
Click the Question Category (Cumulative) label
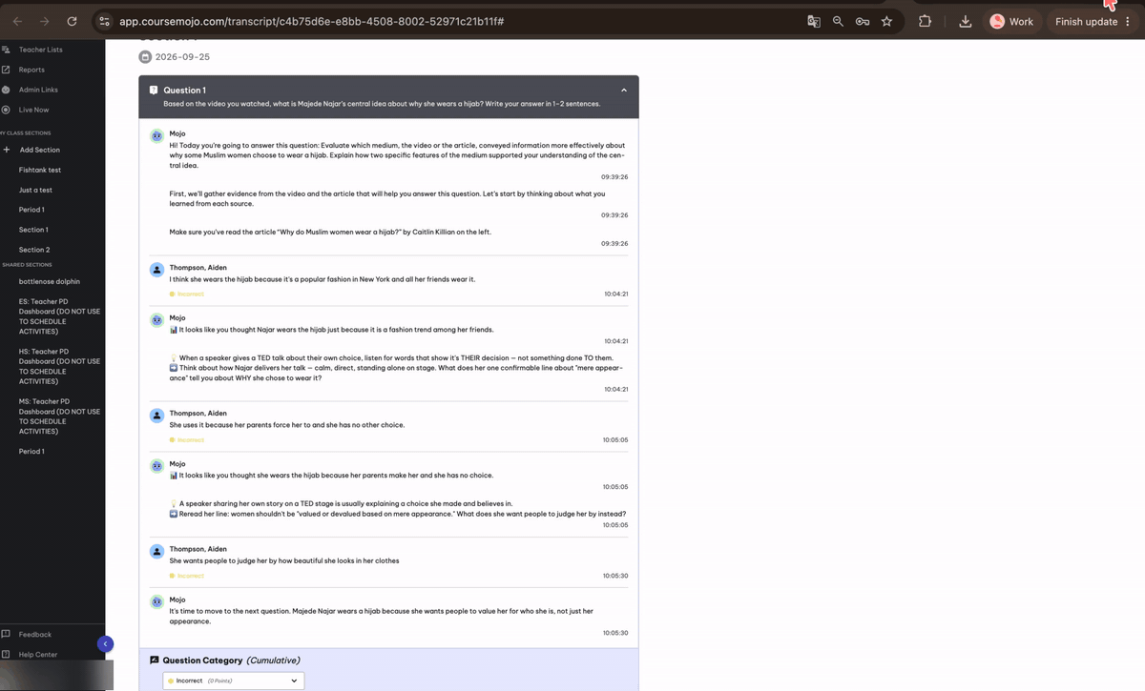pyautogui.click(x=231, y=661)
